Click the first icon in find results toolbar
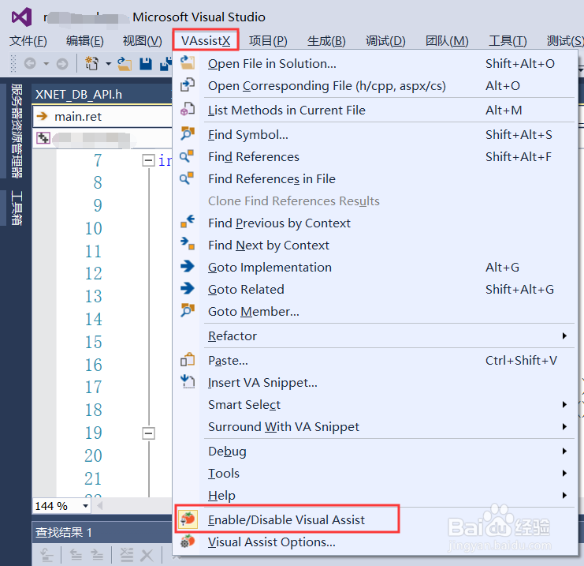The width and height of the screenshot is (584, 566). tap(46, 555)
